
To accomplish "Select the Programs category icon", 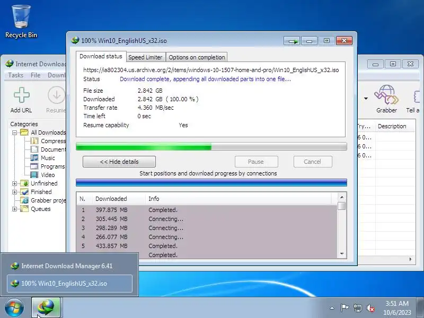I will 34,166.
